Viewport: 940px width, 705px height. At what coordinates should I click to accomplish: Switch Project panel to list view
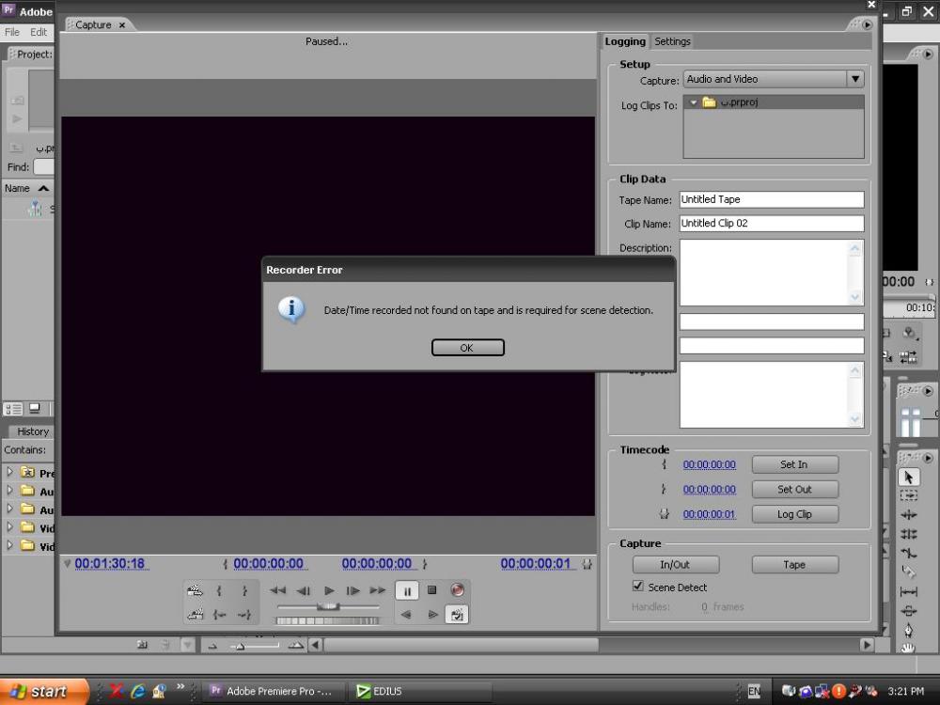coord(13,409)
